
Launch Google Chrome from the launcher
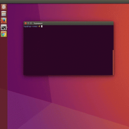[x=4, y=34]
